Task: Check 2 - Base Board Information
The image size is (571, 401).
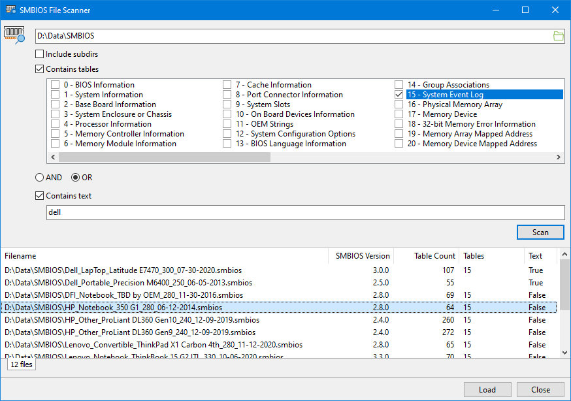Action: coord(55,104)
